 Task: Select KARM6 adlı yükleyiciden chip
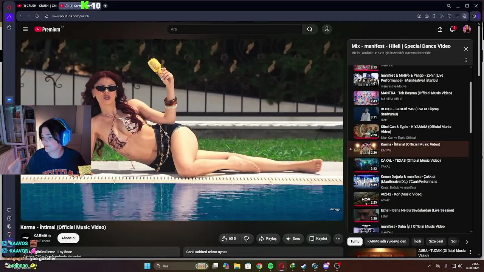[x=387, y=241]
